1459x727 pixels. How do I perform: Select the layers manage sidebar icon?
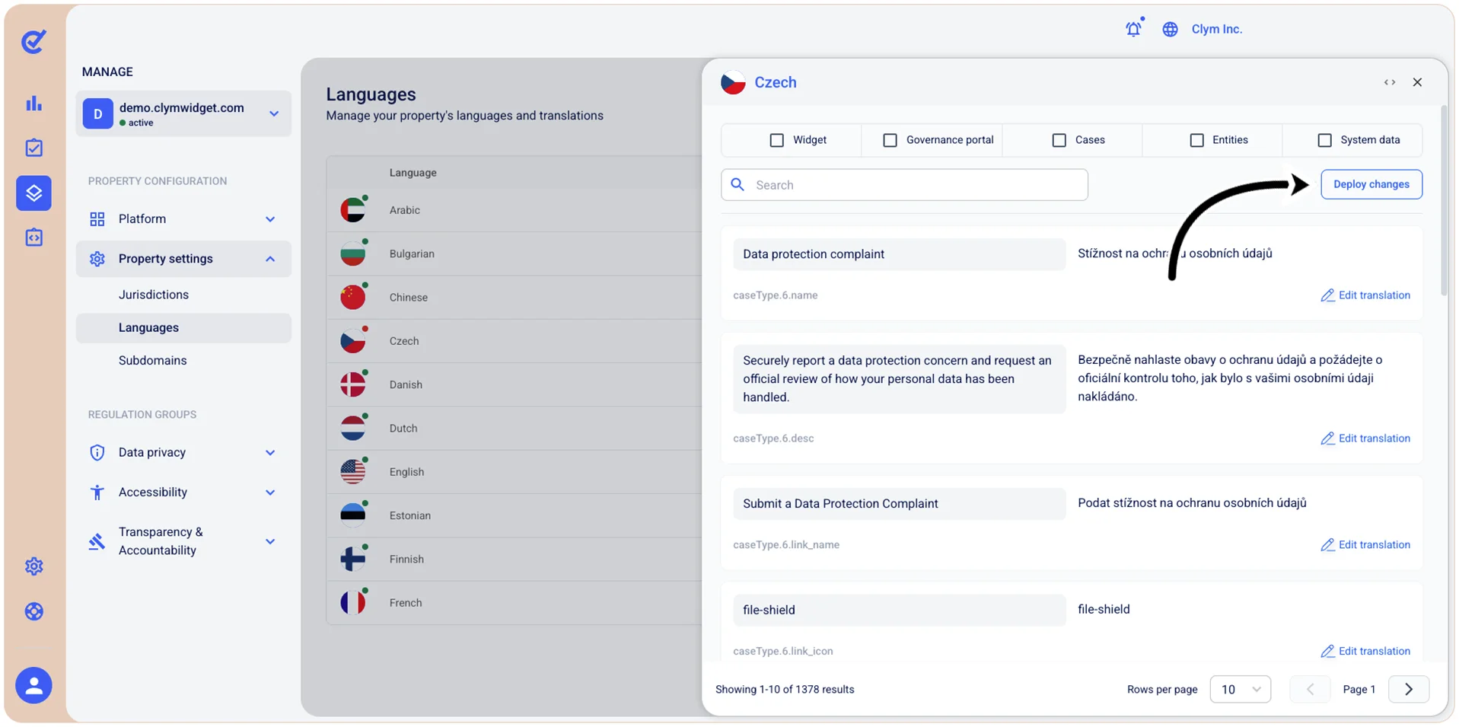tap(33, 193)
